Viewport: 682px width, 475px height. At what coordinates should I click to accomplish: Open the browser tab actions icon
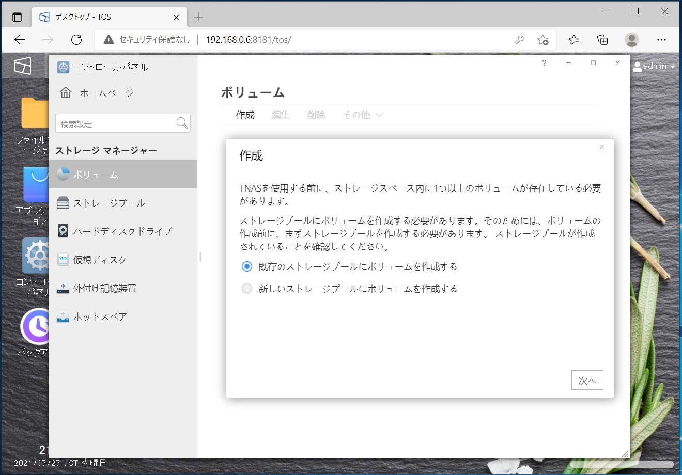[17, 17]
